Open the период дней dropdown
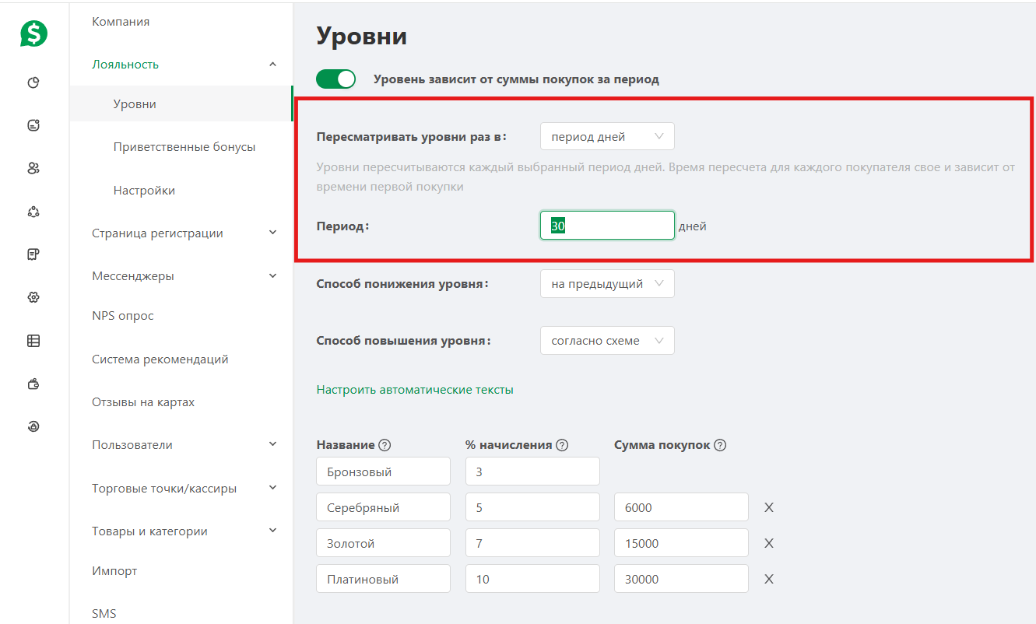1036x624 pixels. point(607,136)
